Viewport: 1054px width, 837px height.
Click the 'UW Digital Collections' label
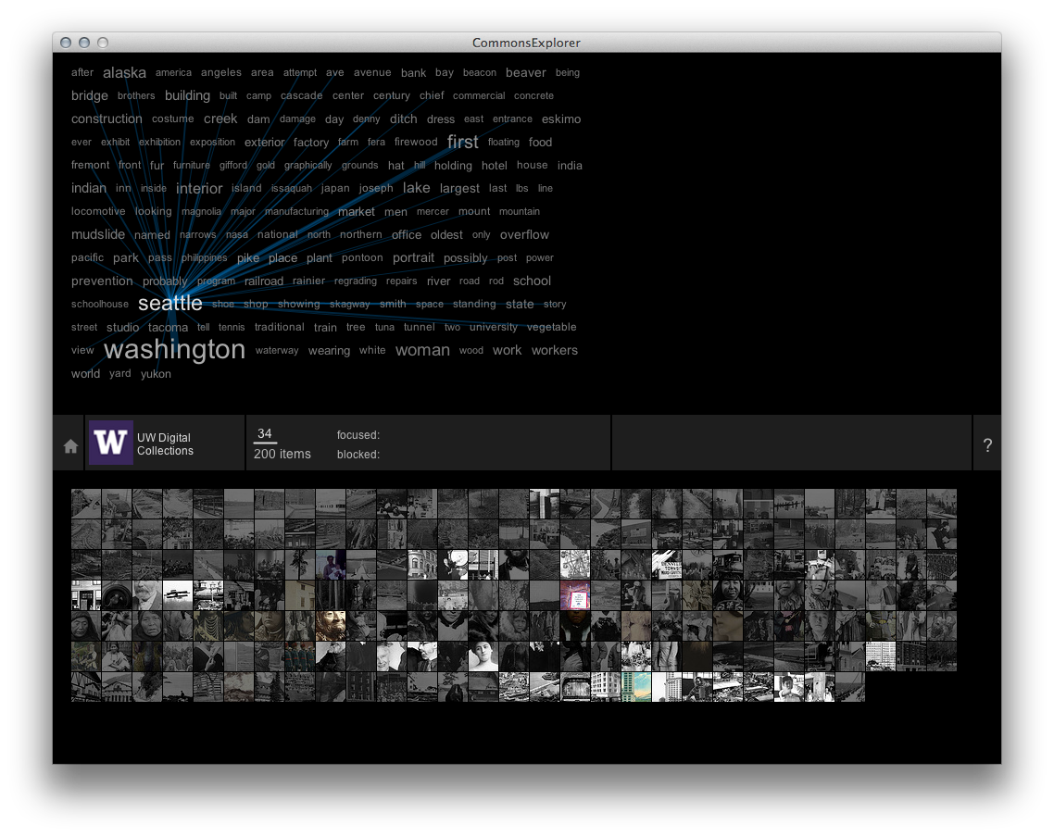(165, 444)
